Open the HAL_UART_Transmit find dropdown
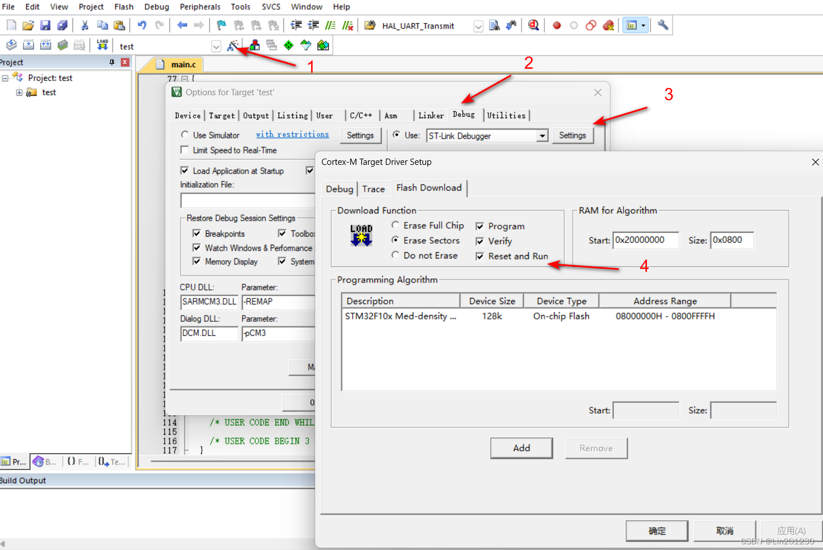The image size is (823, 550). [x=478, y=26]
